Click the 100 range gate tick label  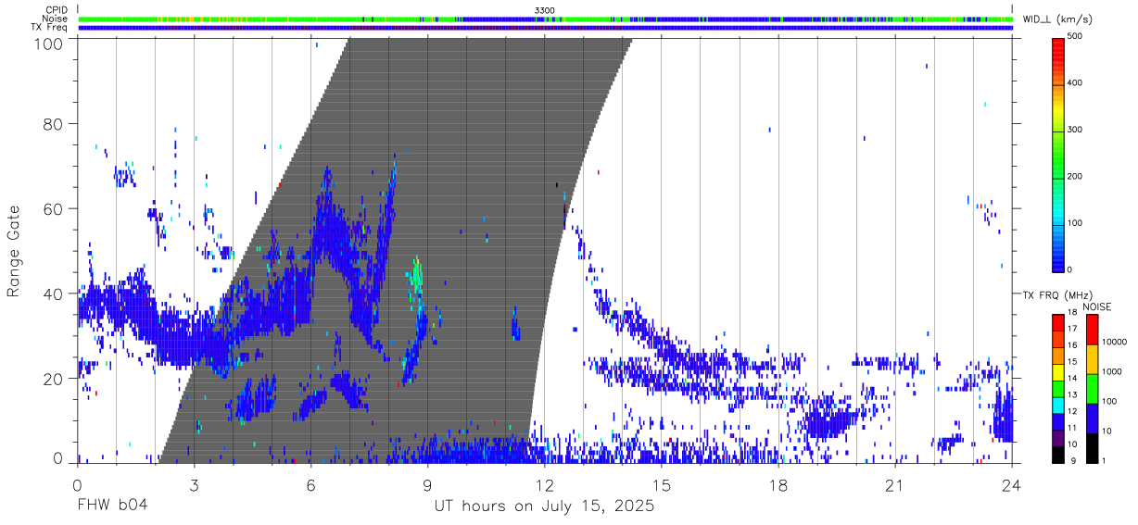49,43
